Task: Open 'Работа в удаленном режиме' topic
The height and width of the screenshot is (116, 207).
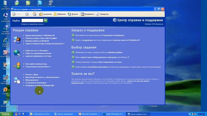Action: 38,53
